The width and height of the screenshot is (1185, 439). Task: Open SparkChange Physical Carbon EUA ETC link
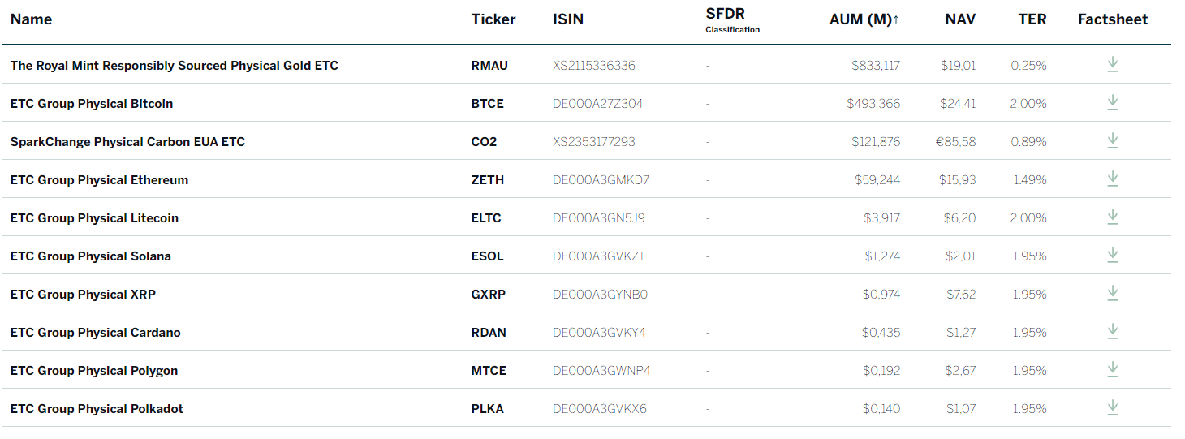point(127,142)
